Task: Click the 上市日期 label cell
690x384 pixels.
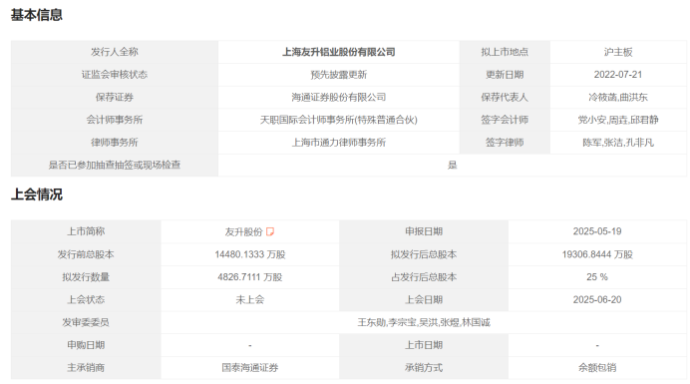Action: [x=424, y=345]
